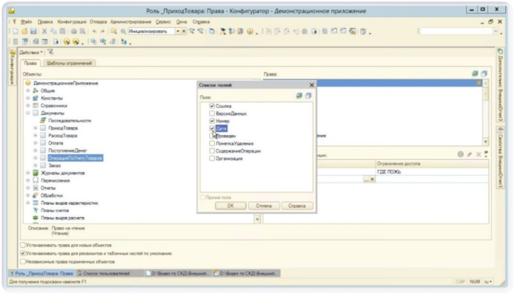Click the Обработки icon in the objects tree
This screenshot has height=297, width=517.
point(36,195)
